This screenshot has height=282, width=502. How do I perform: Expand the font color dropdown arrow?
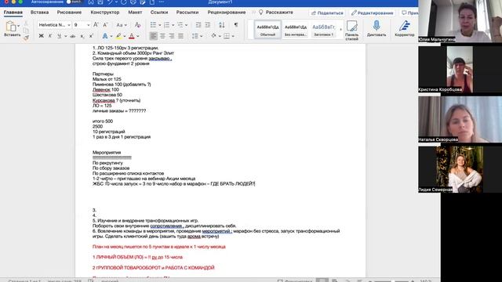click(x=138, y=36)
